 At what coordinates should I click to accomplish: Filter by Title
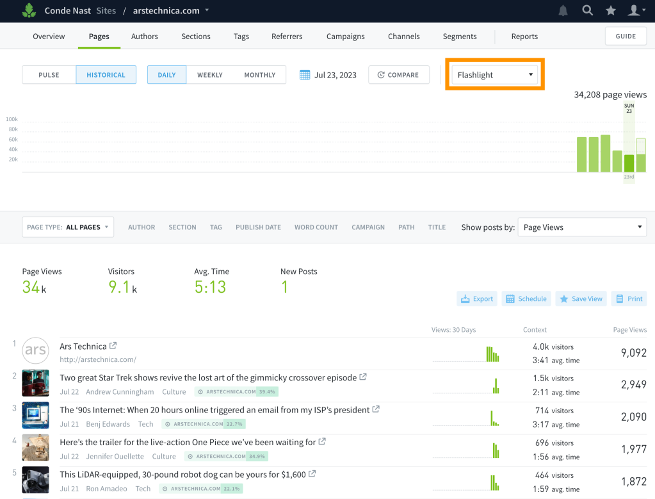pyautogui.click(x=437, y=227)
